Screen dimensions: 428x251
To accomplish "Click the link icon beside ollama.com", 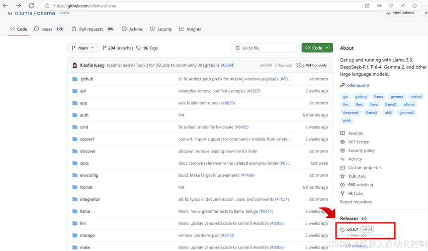I will (343, 85).
